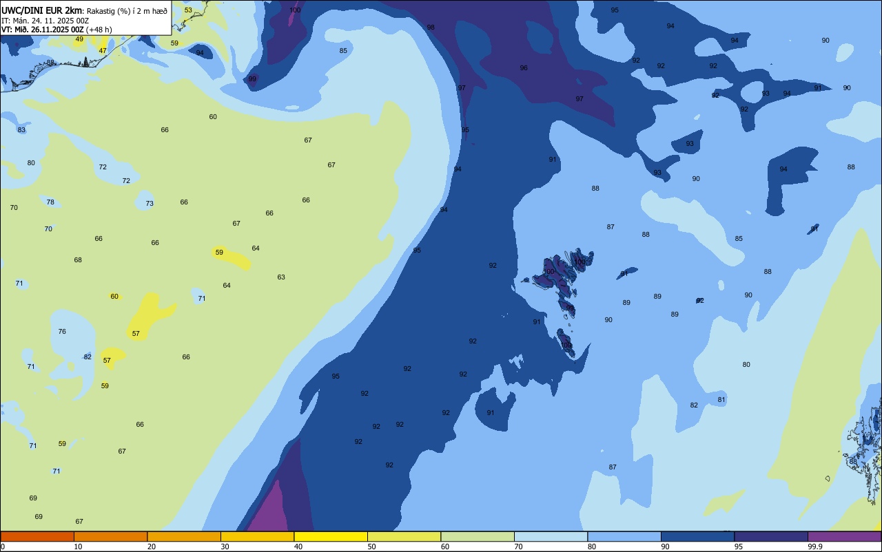Select the purple above-99.9 legend swatch

coord(844,536)
